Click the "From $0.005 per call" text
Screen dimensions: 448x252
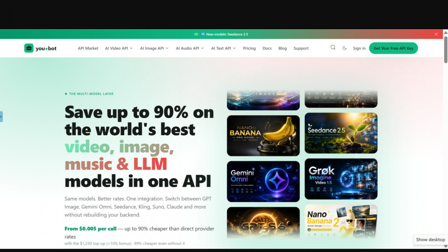90,228
